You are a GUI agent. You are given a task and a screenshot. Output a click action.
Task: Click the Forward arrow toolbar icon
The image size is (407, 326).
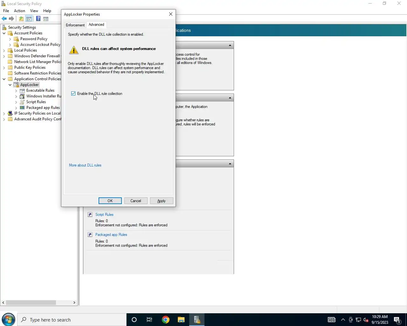11,19
